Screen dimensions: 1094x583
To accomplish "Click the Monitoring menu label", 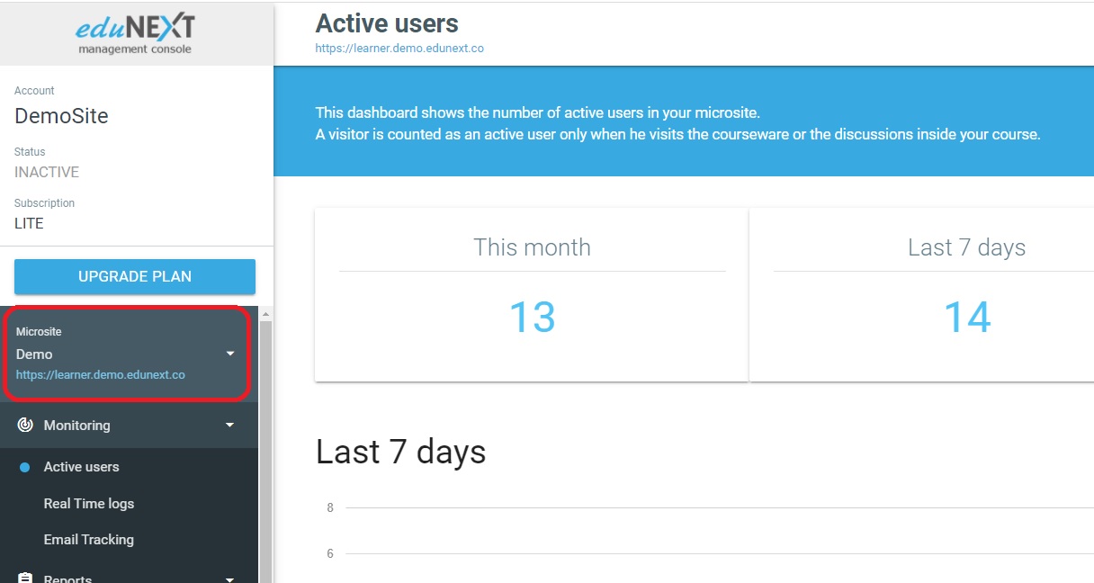I will [x=76, y=425].
